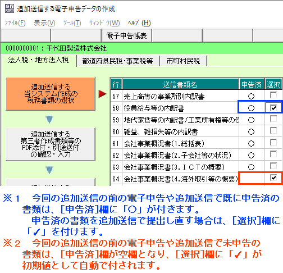Screen dimensions: 283x273
Task: Switch to 市町村民税 tab
Action: coord(183,61)
